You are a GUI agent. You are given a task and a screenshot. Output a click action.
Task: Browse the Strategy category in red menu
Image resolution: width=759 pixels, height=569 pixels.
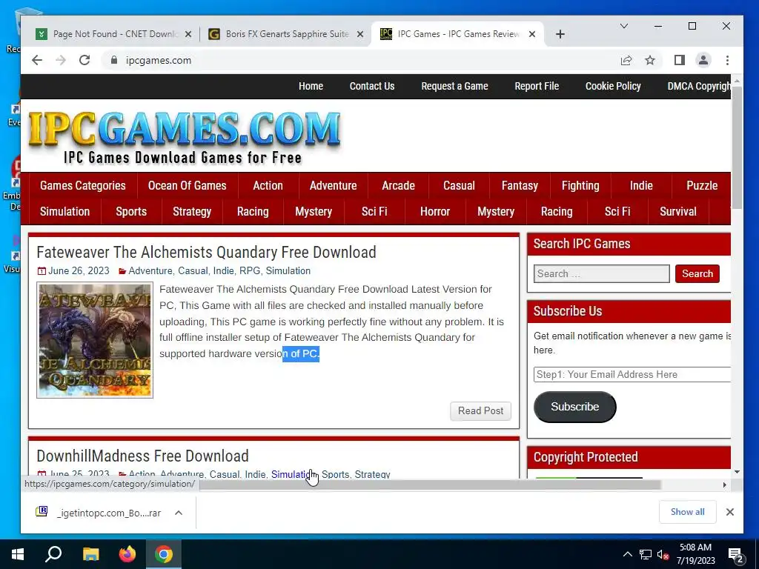pyautogui.click(x=192, y=211)
